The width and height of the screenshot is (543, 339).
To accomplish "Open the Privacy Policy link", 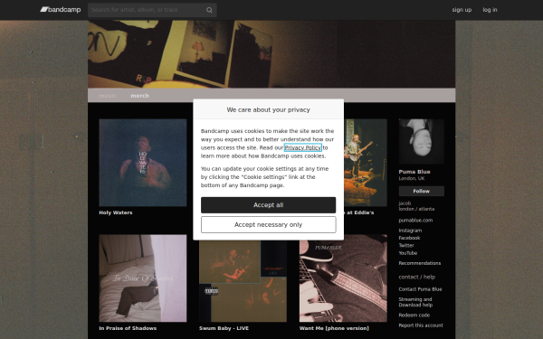I will coord(303,147).
